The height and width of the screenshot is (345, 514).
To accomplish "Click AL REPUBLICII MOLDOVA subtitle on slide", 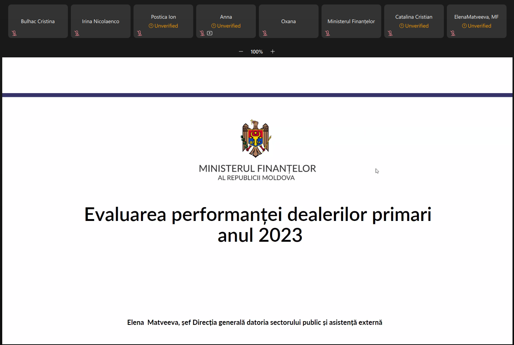I will 256,178.
